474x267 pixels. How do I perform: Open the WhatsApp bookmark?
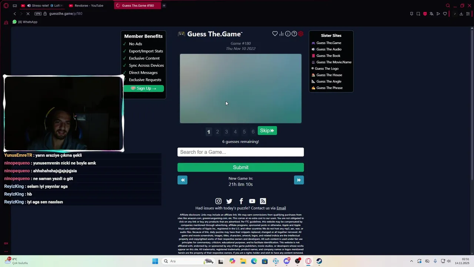(25, 22)
